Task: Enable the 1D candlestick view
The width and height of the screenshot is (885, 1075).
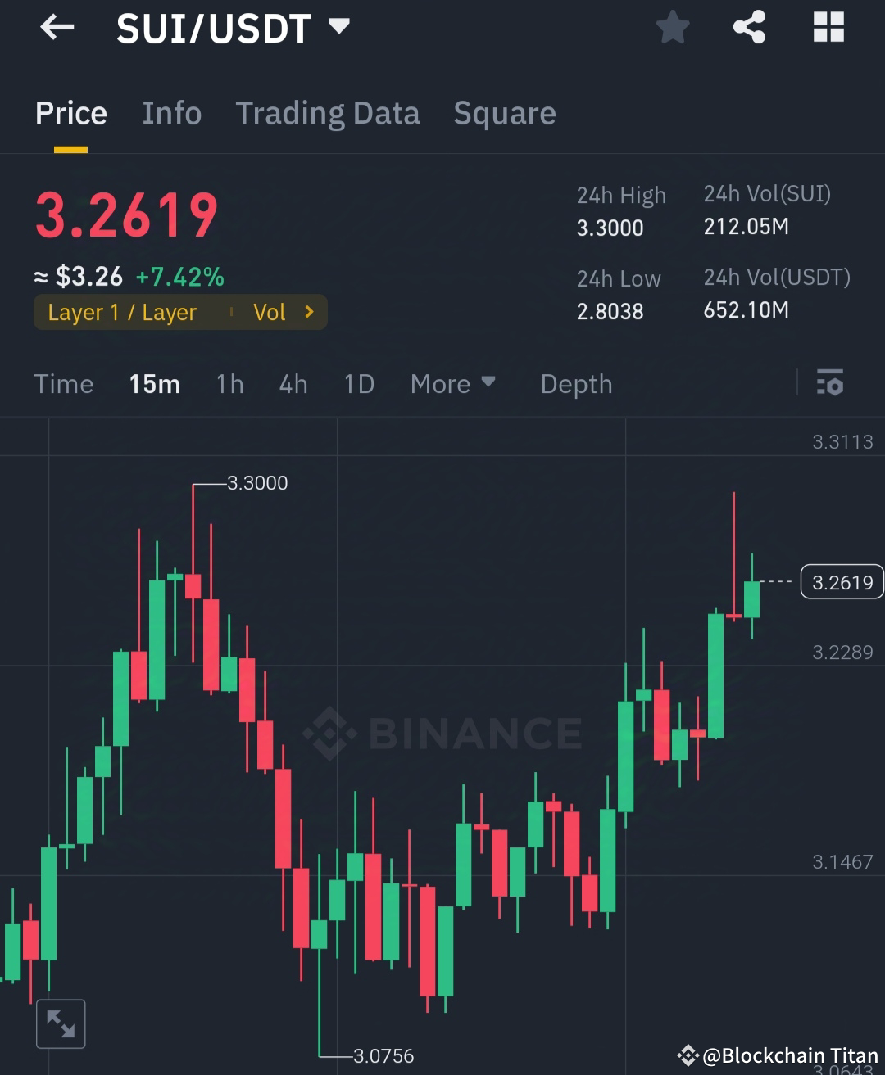Action: (x=358, y=383)
